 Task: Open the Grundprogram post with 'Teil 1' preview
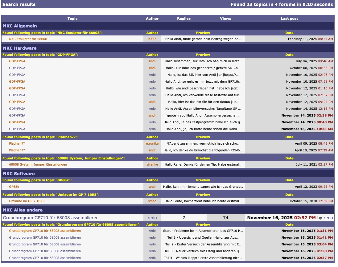point(45,238)
